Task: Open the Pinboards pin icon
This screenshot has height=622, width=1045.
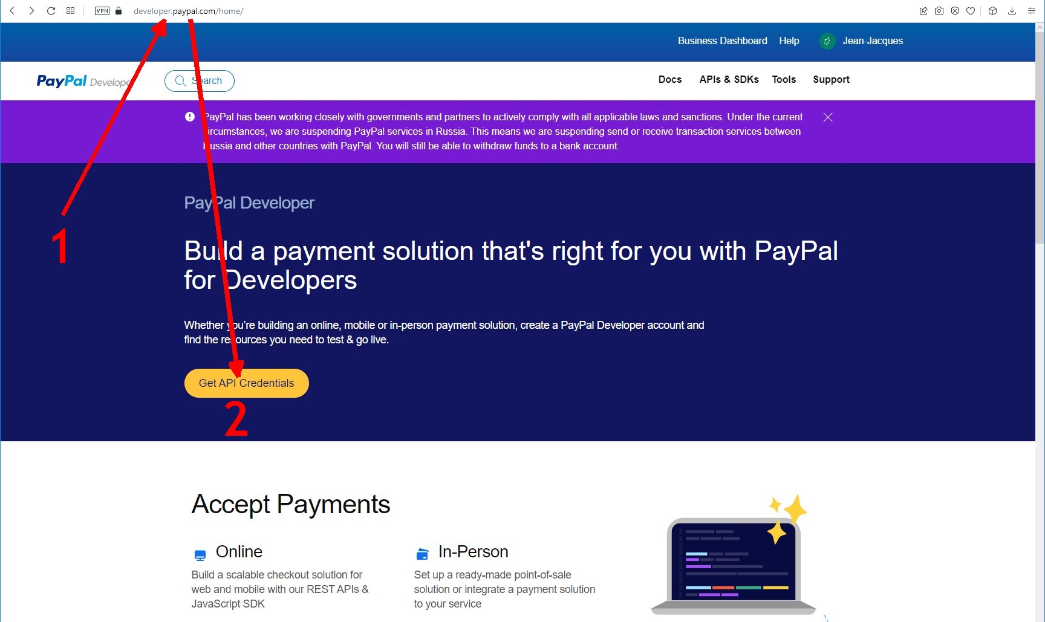Action: click(923, 11)
